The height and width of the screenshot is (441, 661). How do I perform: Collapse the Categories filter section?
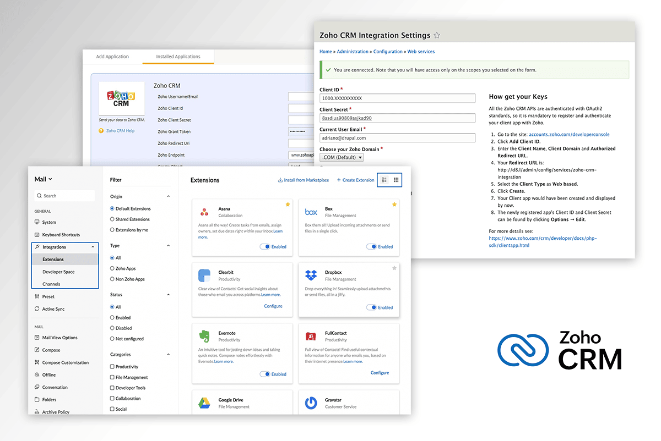pos(169,355)
